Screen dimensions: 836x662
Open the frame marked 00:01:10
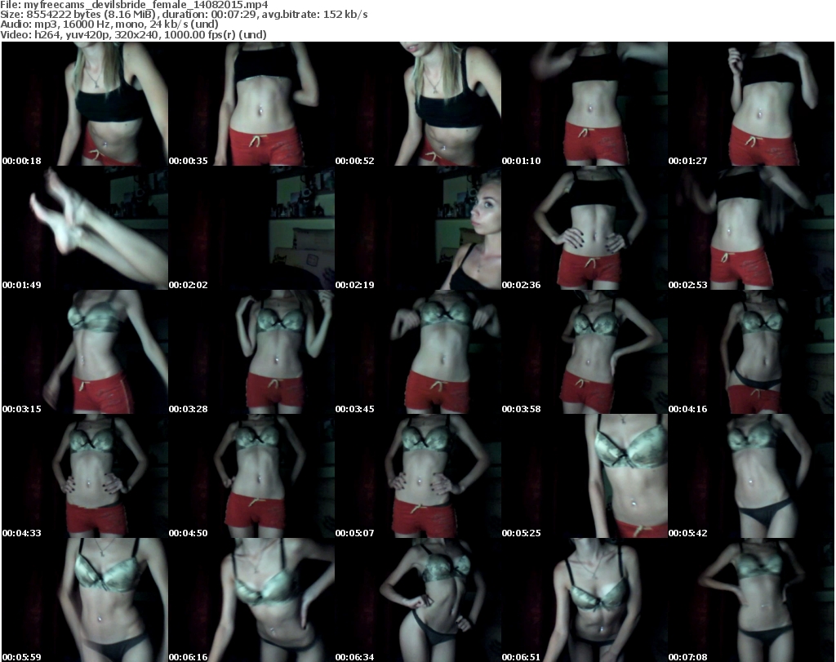point(585,104)
